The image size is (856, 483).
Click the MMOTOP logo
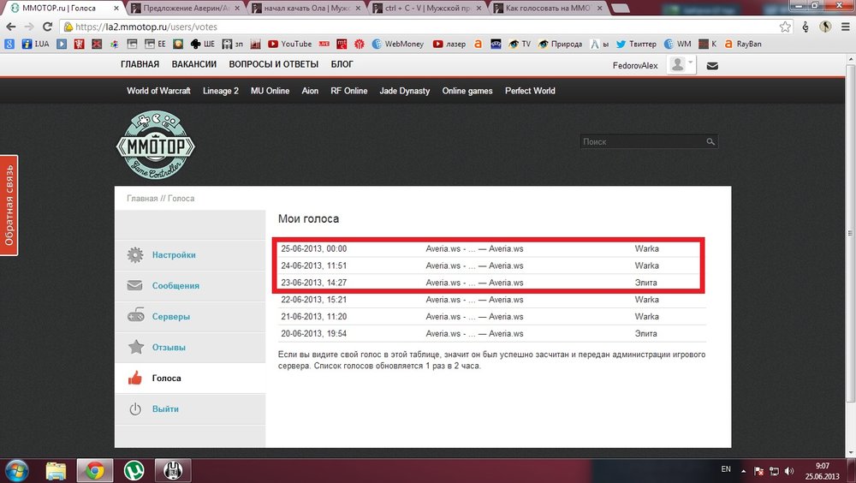pyautogui.click(x=156, y=146)
